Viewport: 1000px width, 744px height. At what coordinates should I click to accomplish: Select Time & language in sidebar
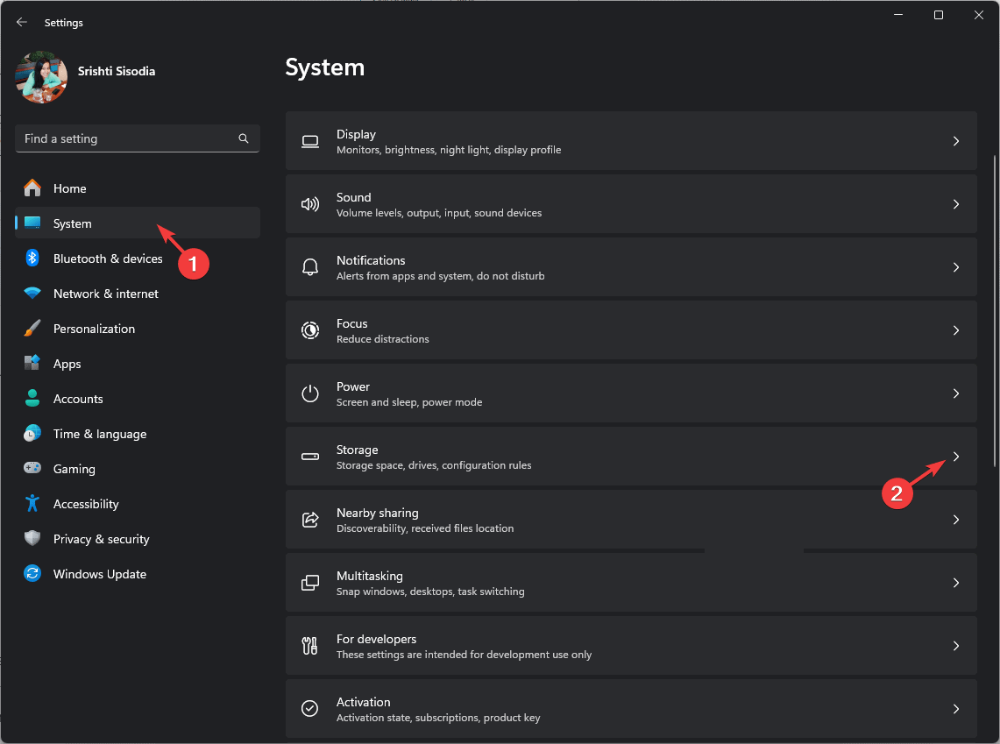[99, 434]
